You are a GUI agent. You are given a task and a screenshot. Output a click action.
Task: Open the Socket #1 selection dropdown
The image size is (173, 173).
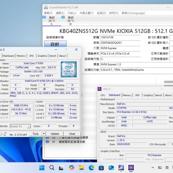point(20,126)
